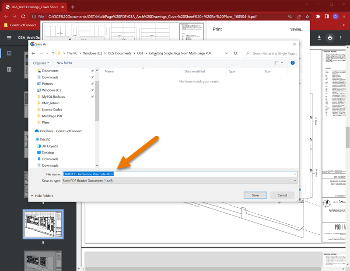
Task: Click navigation pane scroll down arrow
Action: pos(97,165)
